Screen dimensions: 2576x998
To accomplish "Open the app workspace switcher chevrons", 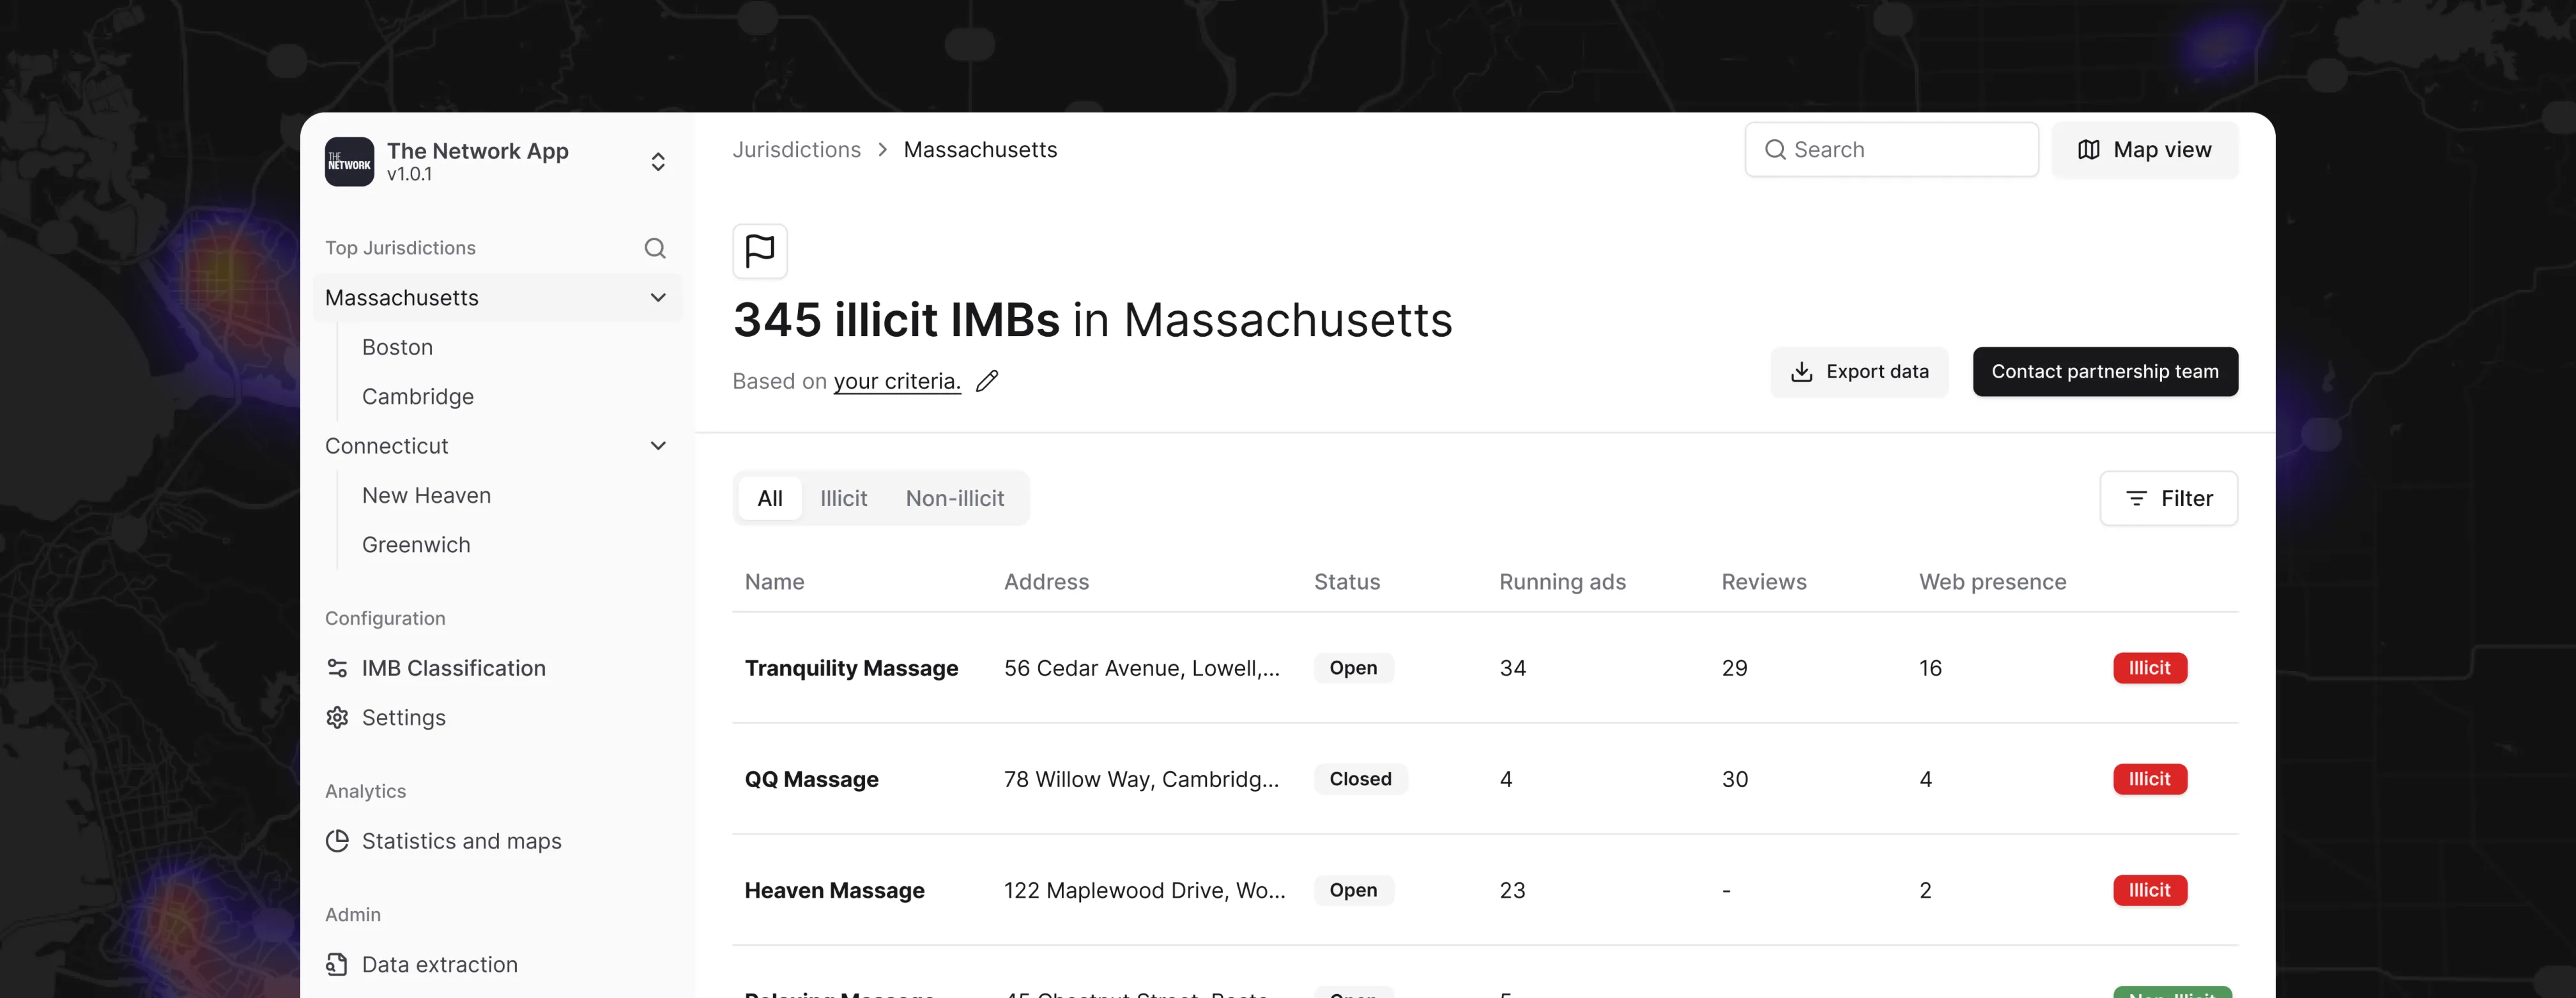I will click(x=658, y=162).
